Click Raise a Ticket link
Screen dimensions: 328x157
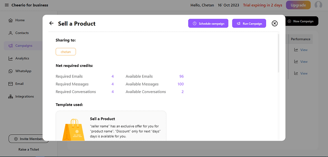[x=29, y=150]
